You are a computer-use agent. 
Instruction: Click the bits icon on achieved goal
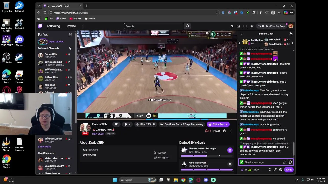pyautogui.click(x=230, y=164)
